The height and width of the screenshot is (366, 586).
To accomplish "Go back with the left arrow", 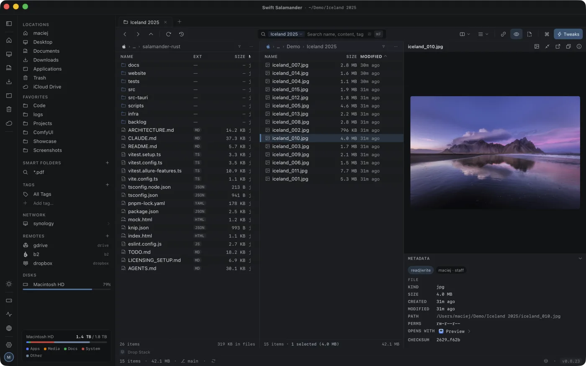I will coord(125,34).
